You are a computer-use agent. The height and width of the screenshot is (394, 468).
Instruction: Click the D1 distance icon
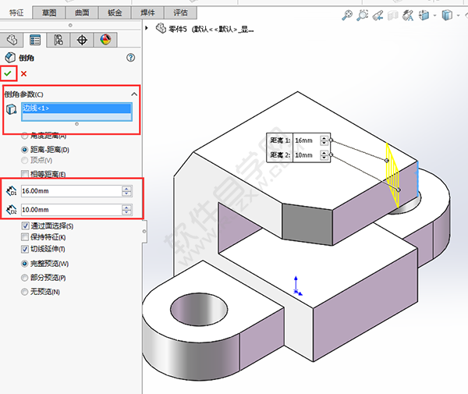click(12, 191)
